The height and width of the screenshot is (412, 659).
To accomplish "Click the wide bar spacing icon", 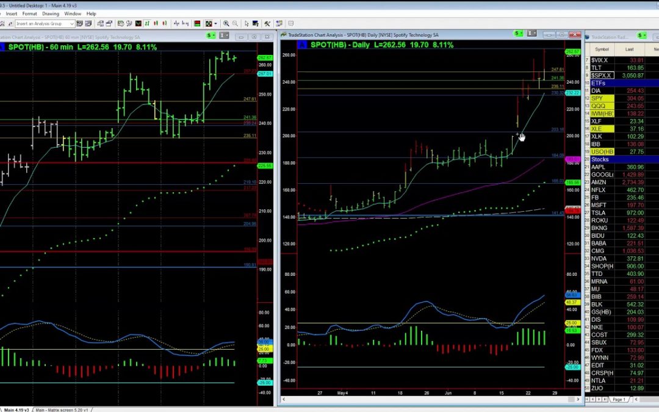I will point(185,24).
